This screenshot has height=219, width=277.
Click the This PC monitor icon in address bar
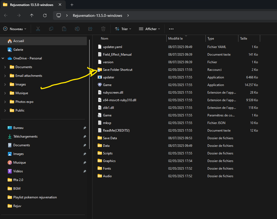59,15
